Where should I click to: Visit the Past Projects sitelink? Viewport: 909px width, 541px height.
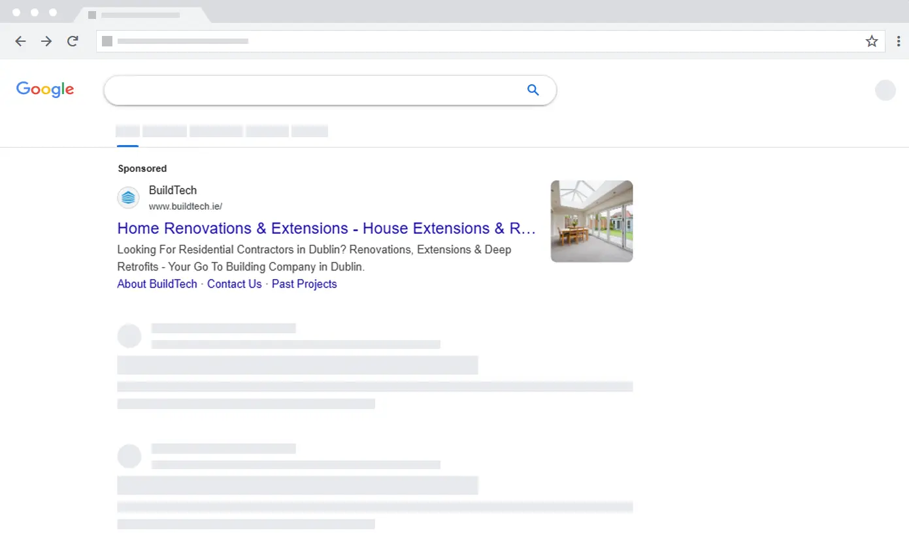click(x=304, y=284)
